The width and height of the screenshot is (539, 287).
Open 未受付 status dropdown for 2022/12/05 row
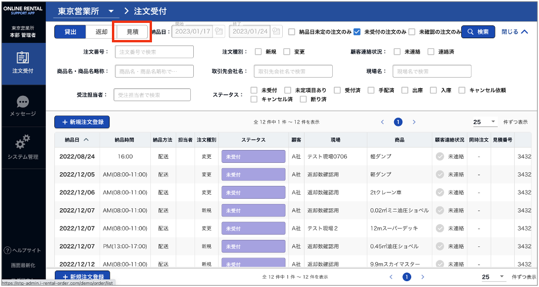pyautogui.click(x=253, y=175)
